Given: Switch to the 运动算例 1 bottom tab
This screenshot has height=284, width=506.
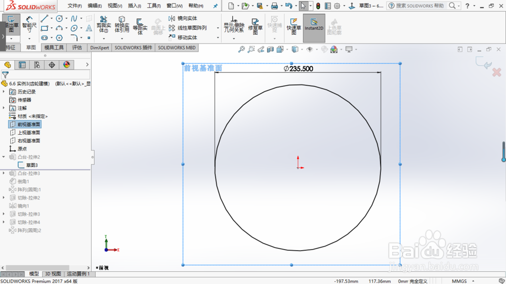Looking at the screenshot, I should pos(78,274).
